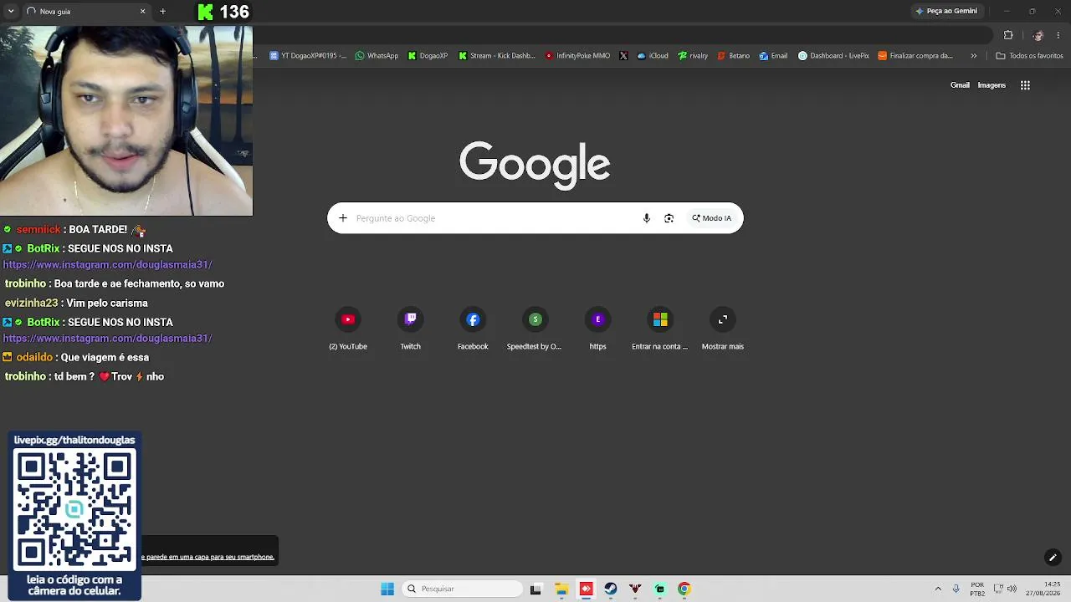The width and height of the screenshot is (1071, 602).
Task: Open the Imagens link
Action: 992,85
